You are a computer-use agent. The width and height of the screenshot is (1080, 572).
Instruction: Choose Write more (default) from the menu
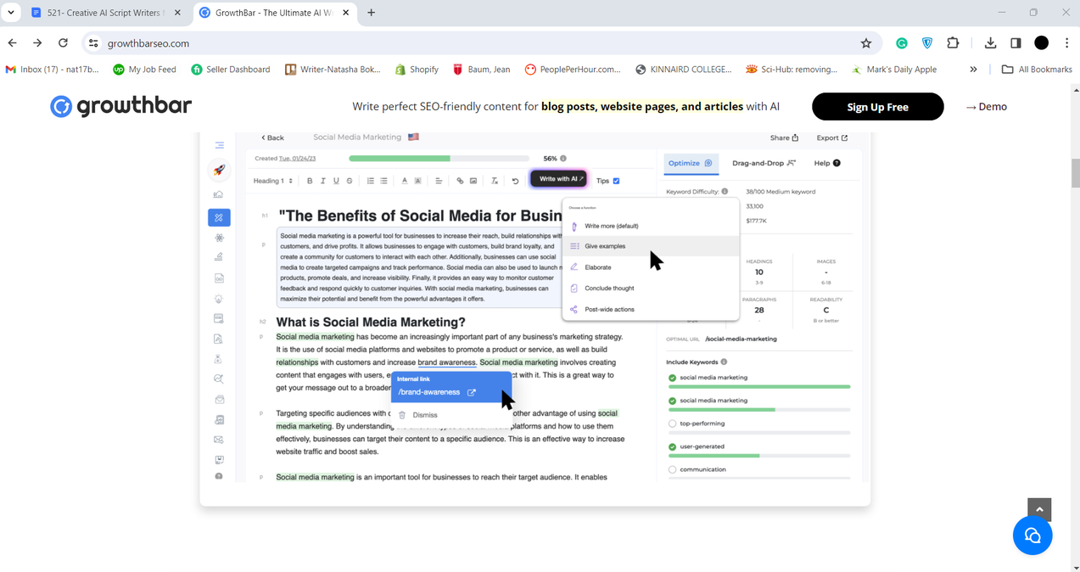tap(650, 226)
